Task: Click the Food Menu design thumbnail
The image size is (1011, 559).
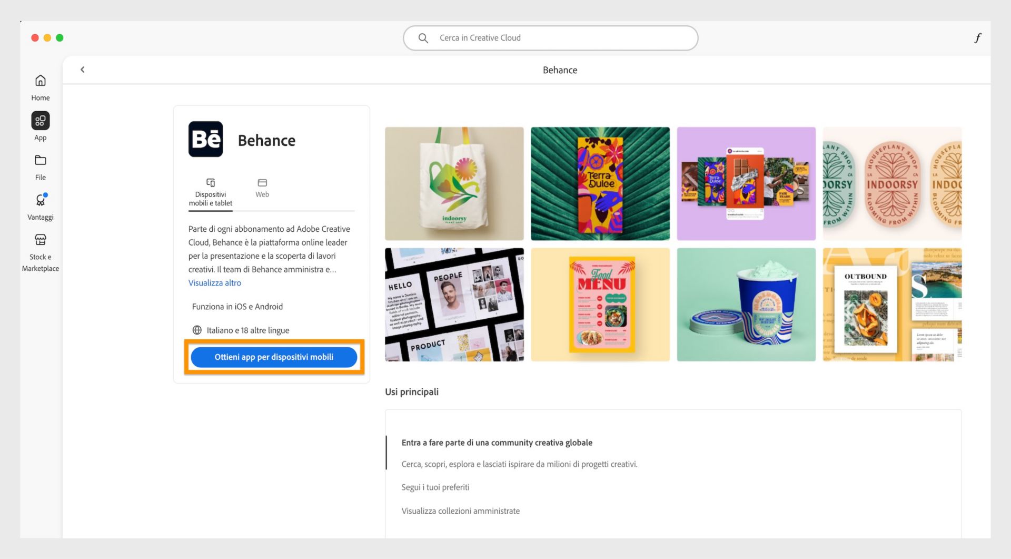Action: 600,305
